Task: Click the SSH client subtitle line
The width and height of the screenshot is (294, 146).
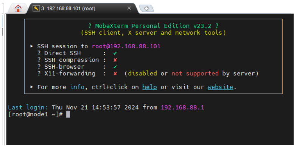Action: 153,33
